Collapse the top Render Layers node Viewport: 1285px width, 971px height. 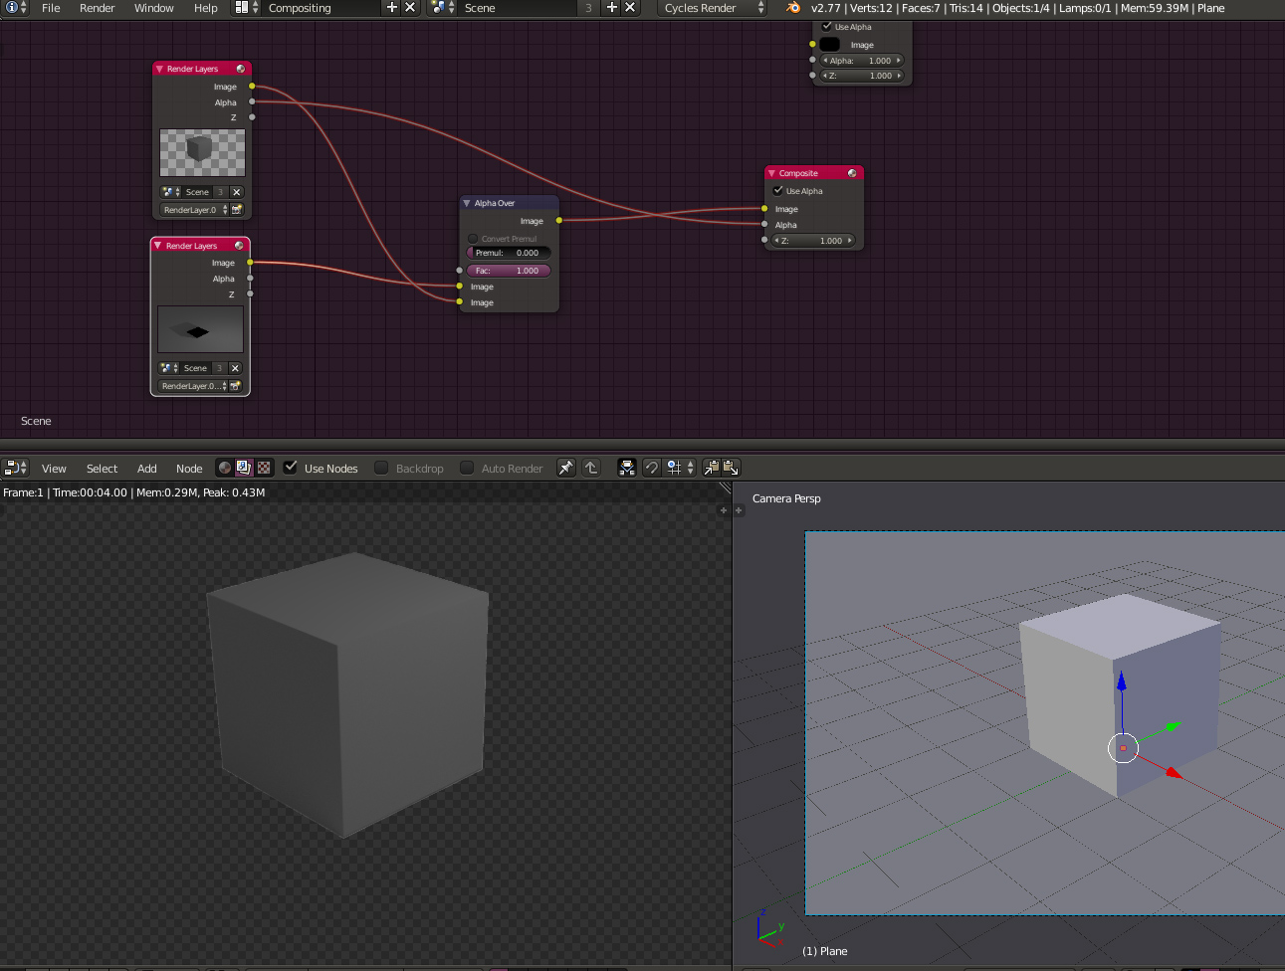point(159,69)
